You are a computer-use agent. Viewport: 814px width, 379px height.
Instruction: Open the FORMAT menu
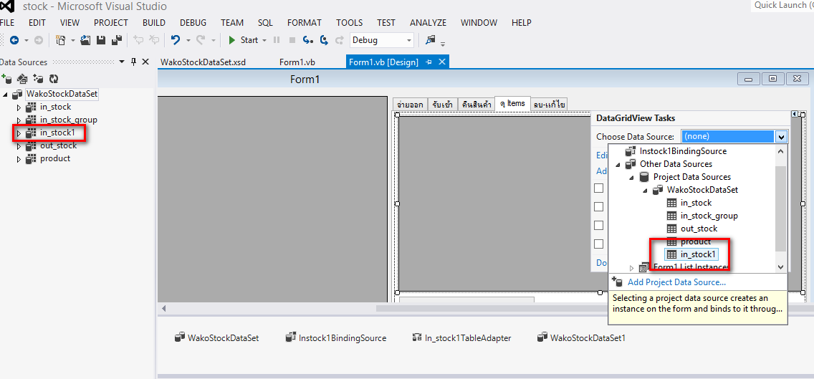click(x=305, y=23)
